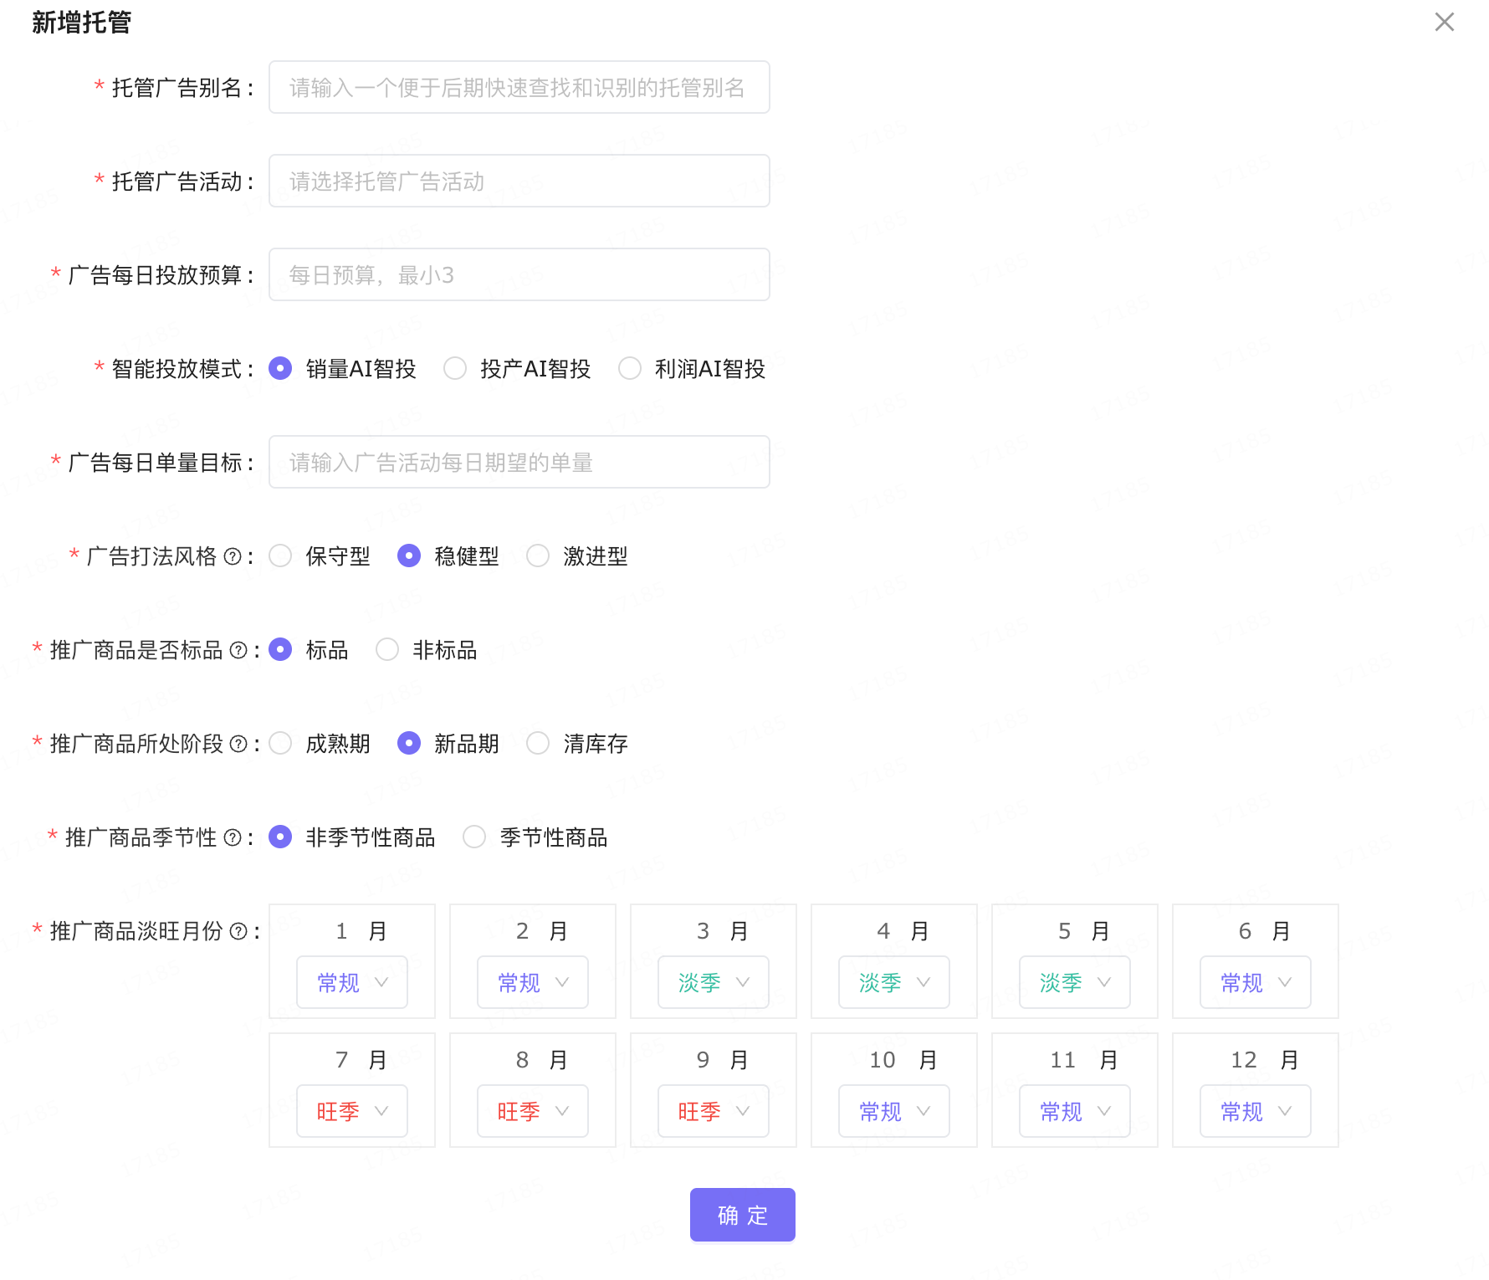
Task: Choose 保守型 advertising style
Action: point(281,555)
